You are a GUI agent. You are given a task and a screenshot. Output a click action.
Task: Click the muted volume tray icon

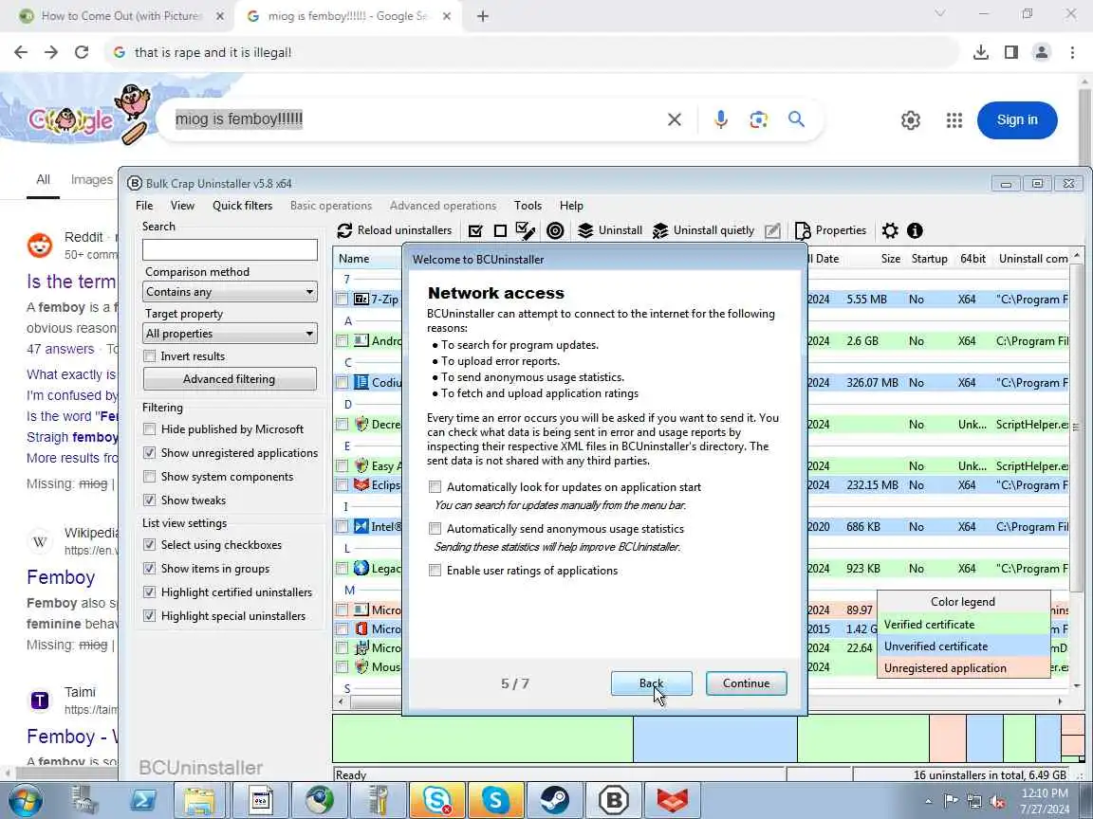(997, 801)
